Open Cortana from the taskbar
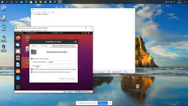Image resolution: width=188 pixels, height=106 pixels. [12, 2]
